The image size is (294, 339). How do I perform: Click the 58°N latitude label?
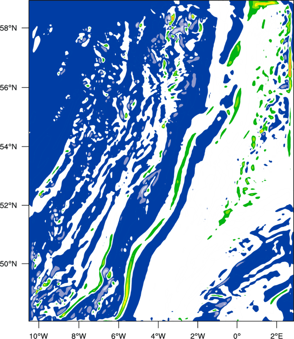(9, 28)
